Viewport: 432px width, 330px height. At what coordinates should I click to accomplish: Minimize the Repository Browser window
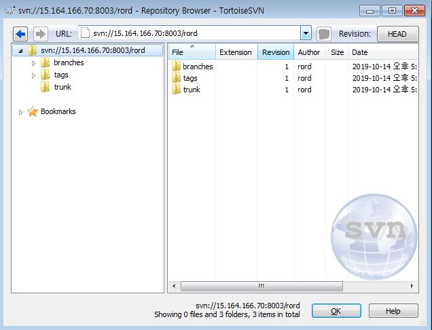tap(370, 11)
